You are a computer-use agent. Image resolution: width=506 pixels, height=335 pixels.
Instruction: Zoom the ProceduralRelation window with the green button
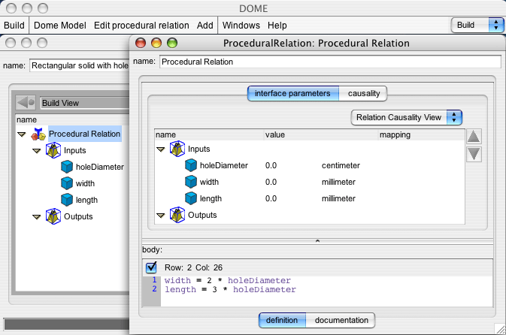pos(172,43)
